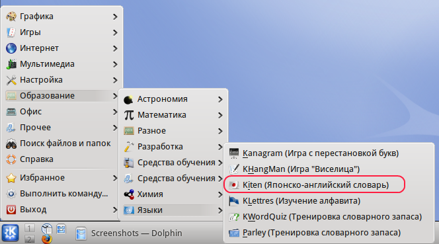Open the KDE application launcher button

pos(11,233)
